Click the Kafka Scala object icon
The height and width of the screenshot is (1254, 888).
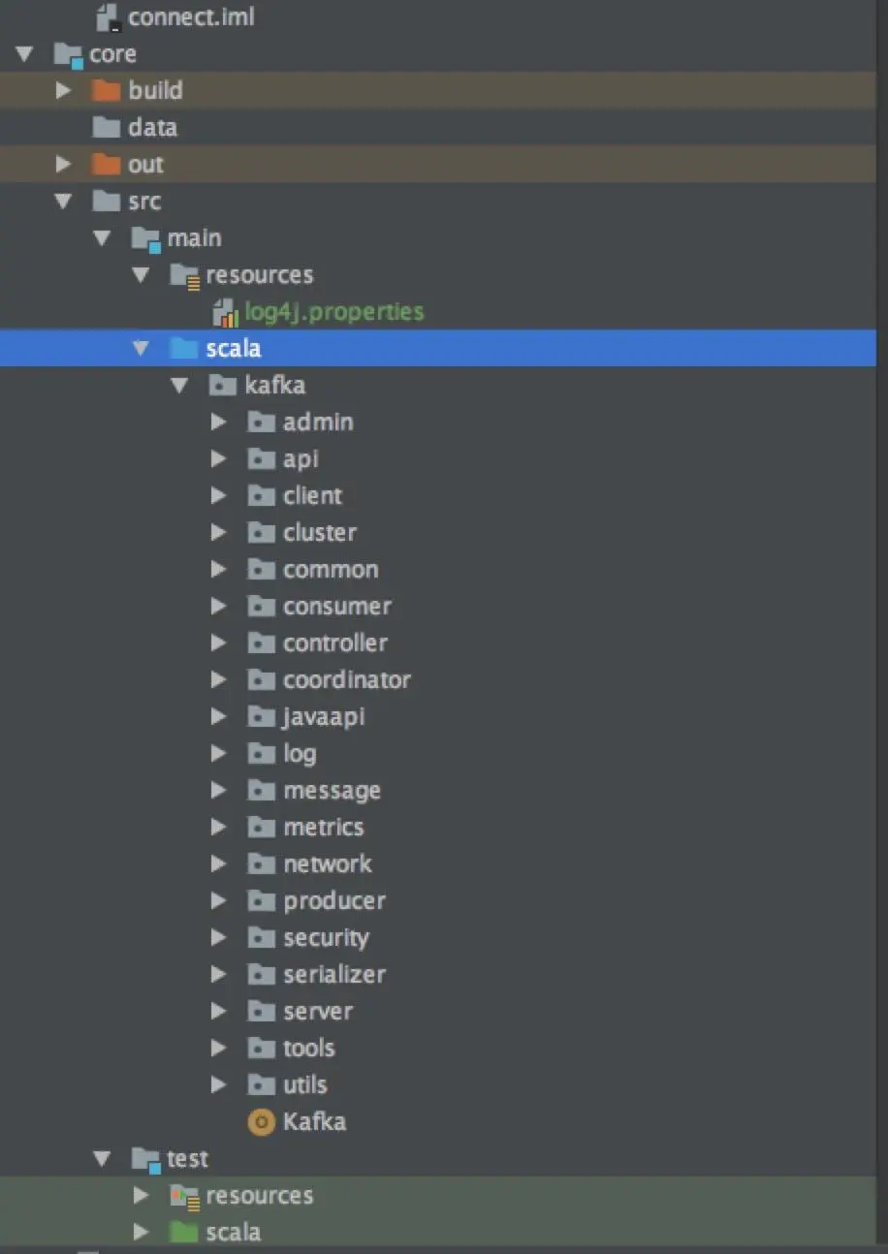[261, 1122]
